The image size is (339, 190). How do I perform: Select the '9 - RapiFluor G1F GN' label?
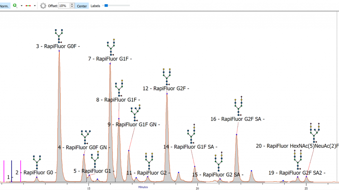click(134, 124)
